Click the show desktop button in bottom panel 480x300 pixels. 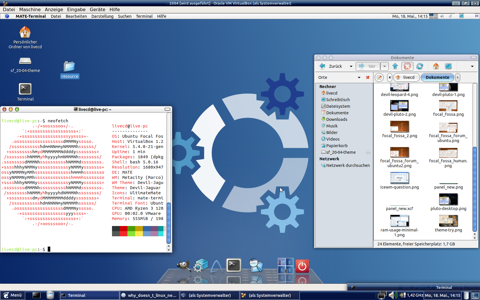click(475, 295)
